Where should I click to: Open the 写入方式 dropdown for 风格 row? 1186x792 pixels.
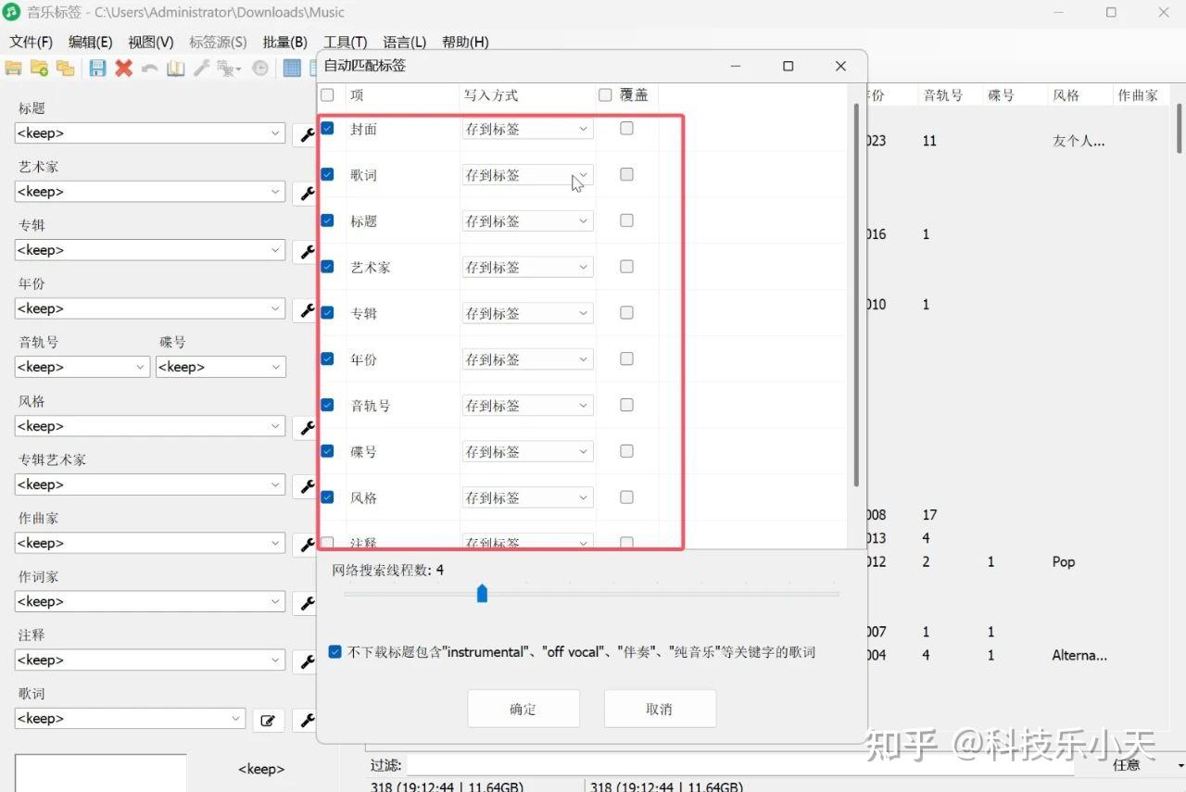coord(527,497)
